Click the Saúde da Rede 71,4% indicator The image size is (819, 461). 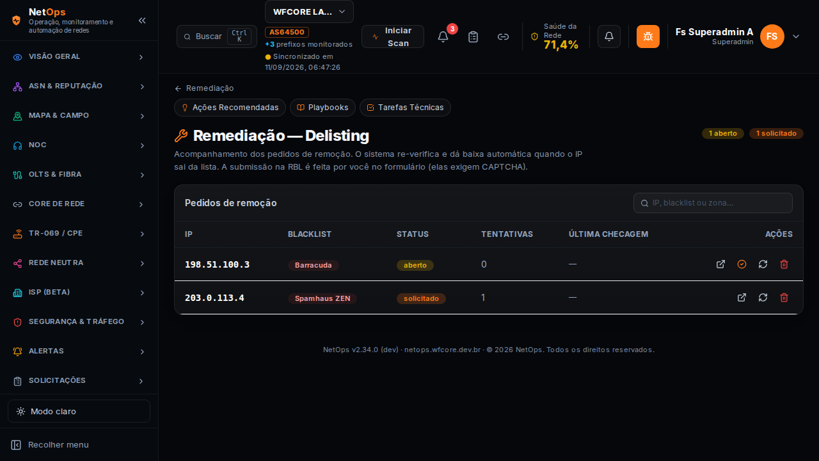pos(555,36)
